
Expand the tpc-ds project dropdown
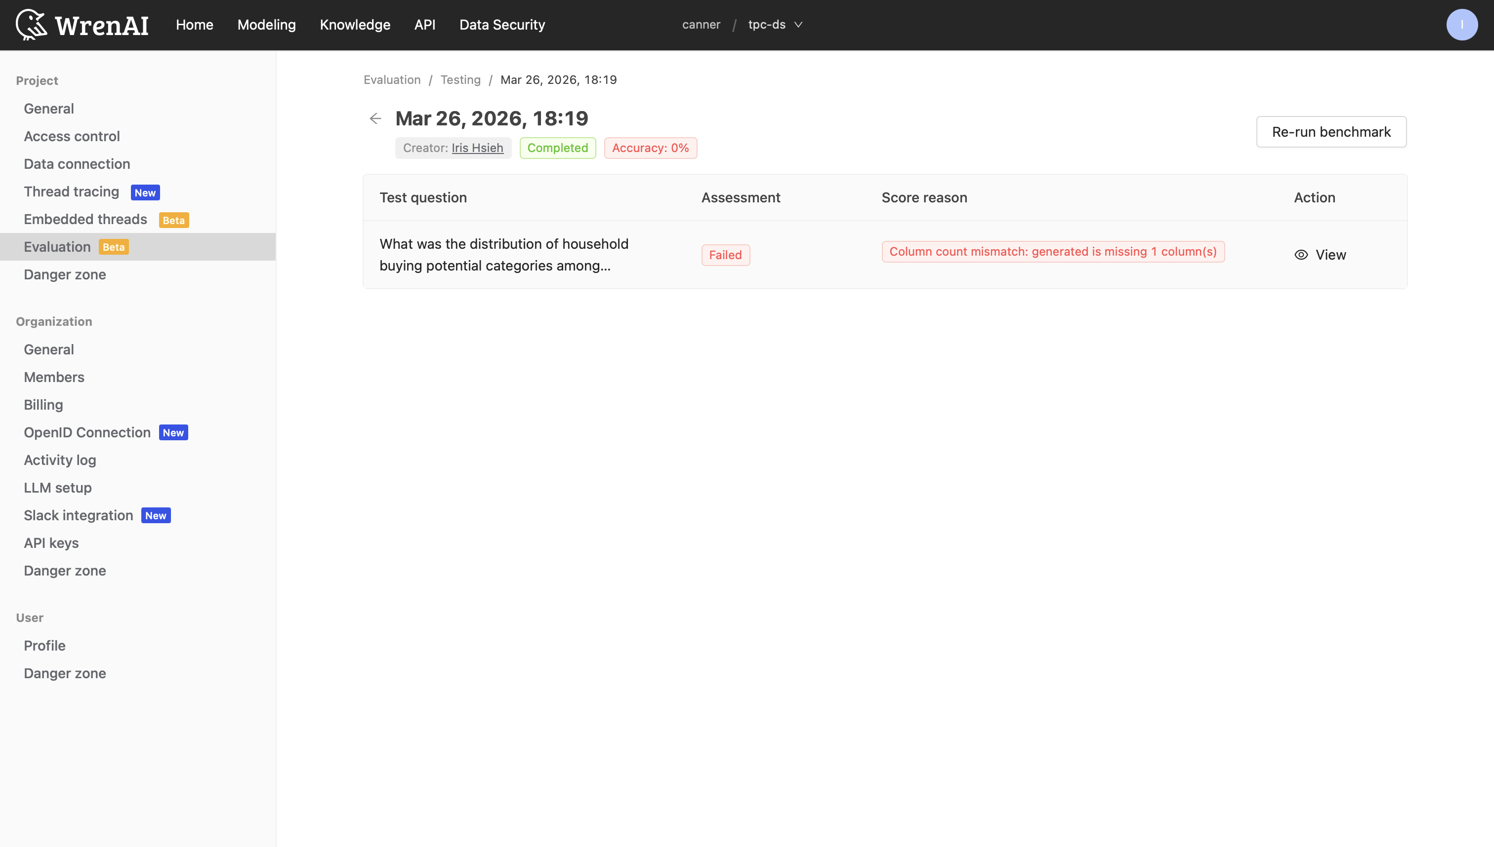tap(774, 25)
